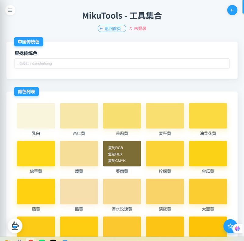Click the coffee cup donate icon
The width and height of the screenshot is (244, 241).
click(x=15, y=226)
